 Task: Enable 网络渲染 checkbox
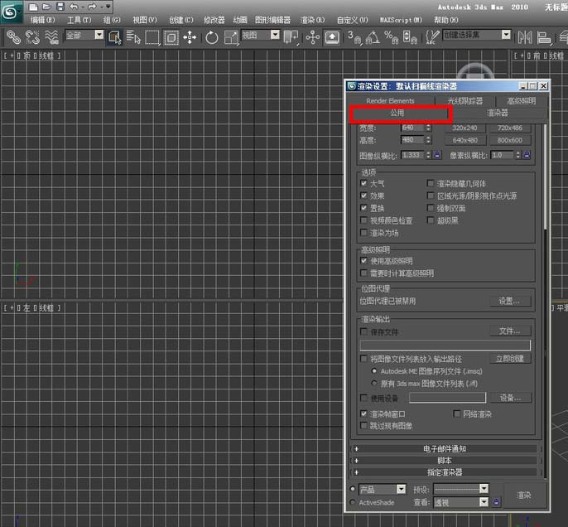tap(457, 413)
